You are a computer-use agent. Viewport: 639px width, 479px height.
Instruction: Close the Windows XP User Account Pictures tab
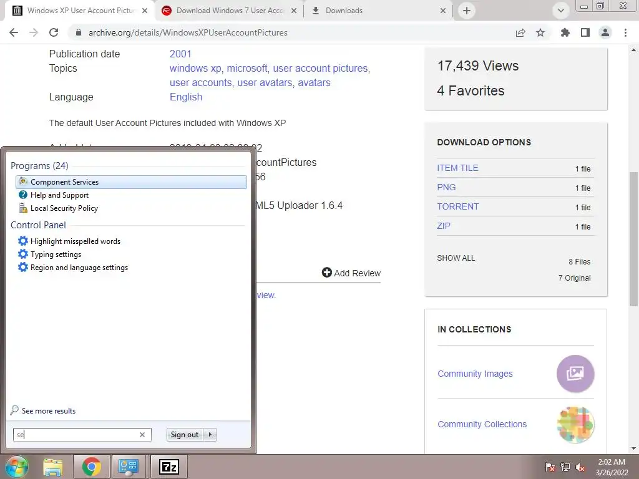tap(145, 11)
